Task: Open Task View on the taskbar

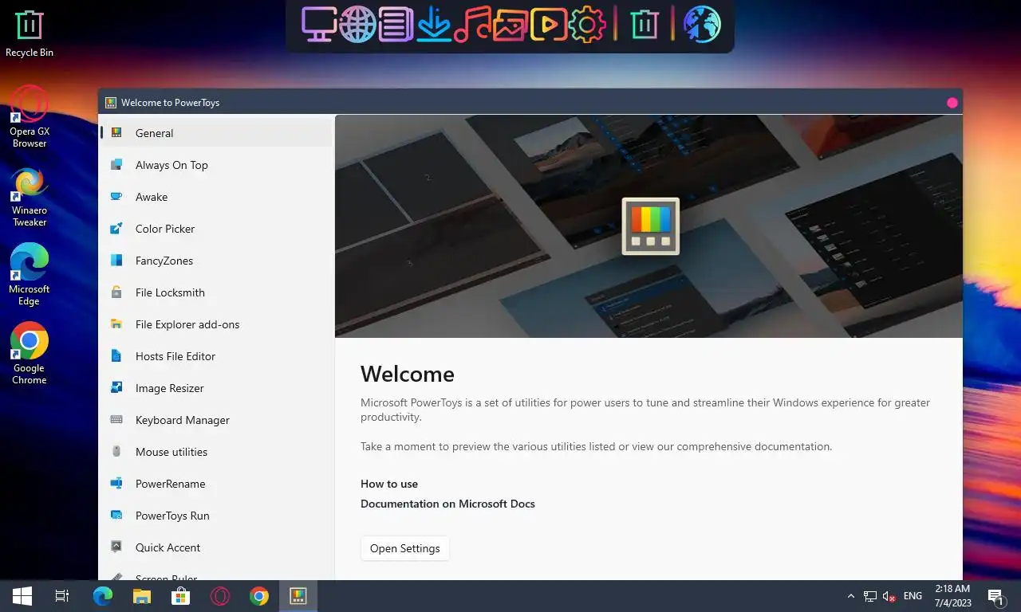Action: tap(62, 596)
